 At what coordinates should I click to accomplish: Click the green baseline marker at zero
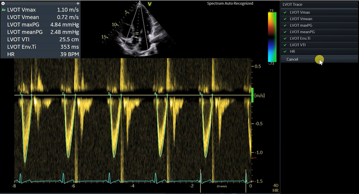[252, 95]
